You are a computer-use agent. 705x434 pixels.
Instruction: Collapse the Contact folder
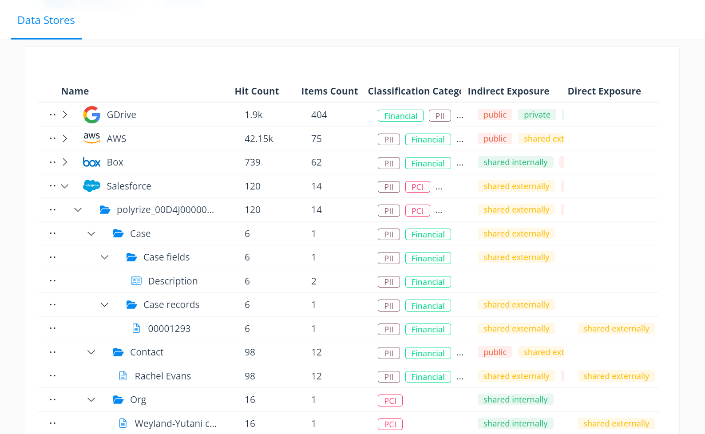91,352
